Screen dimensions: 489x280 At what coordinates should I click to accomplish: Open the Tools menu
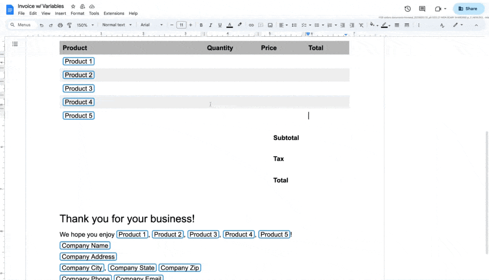coord(94,13)
